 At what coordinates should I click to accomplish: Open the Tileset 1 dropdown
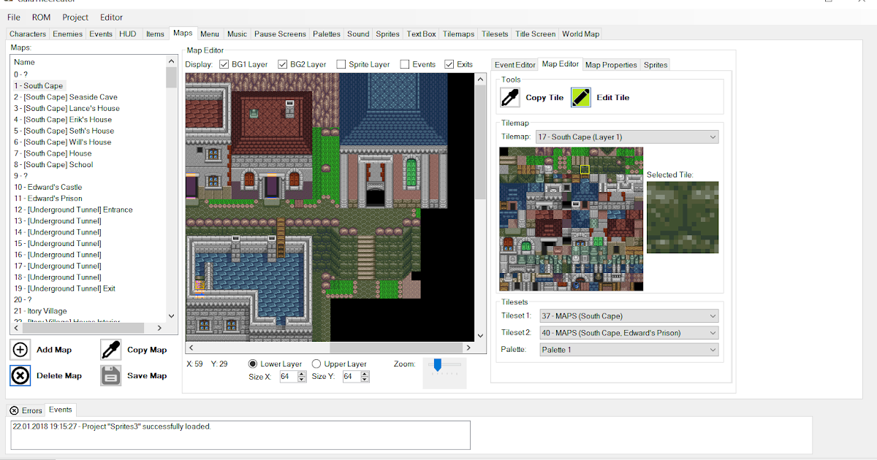pos(713,315)
